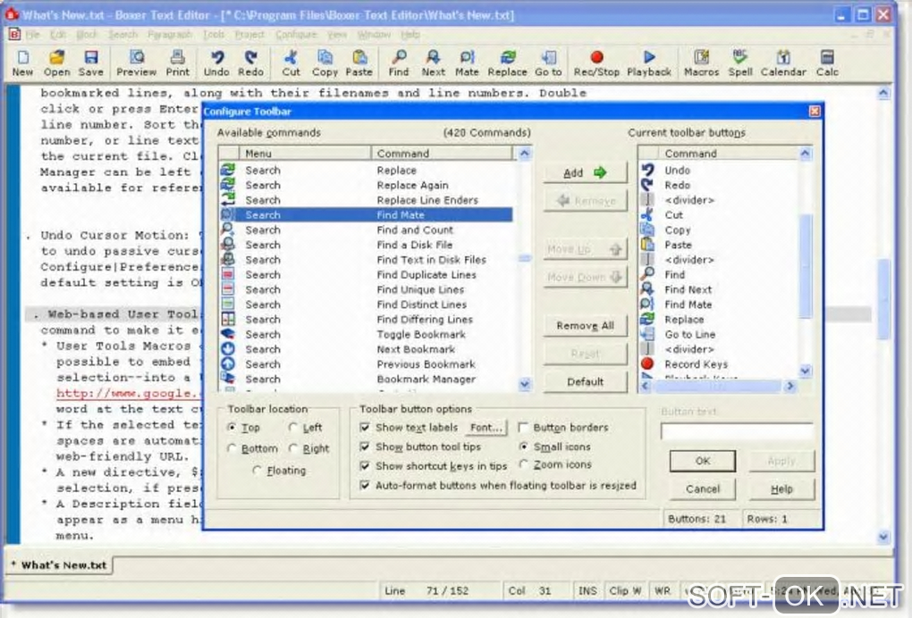Uncheck Show button tool tips

pyautogui.click(x=365, y=447)
